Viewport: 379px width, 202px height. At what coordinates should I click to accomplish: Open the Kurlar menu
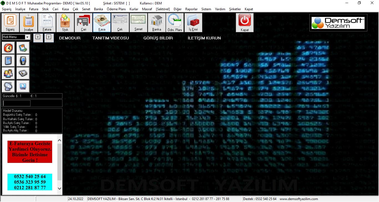(134, 9)
